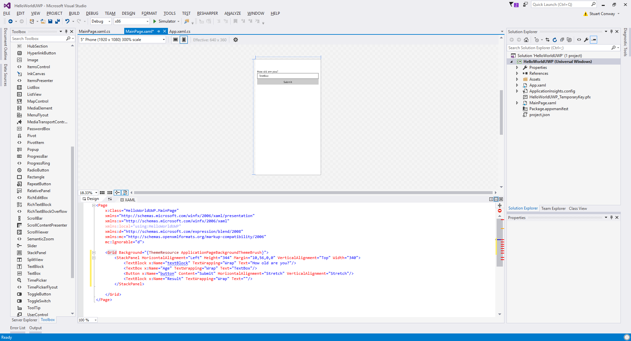Collapse the HelloWorldUWP project node
Image resolution: width=631 pixels, height=341 pixels.
tap(511, 62)
